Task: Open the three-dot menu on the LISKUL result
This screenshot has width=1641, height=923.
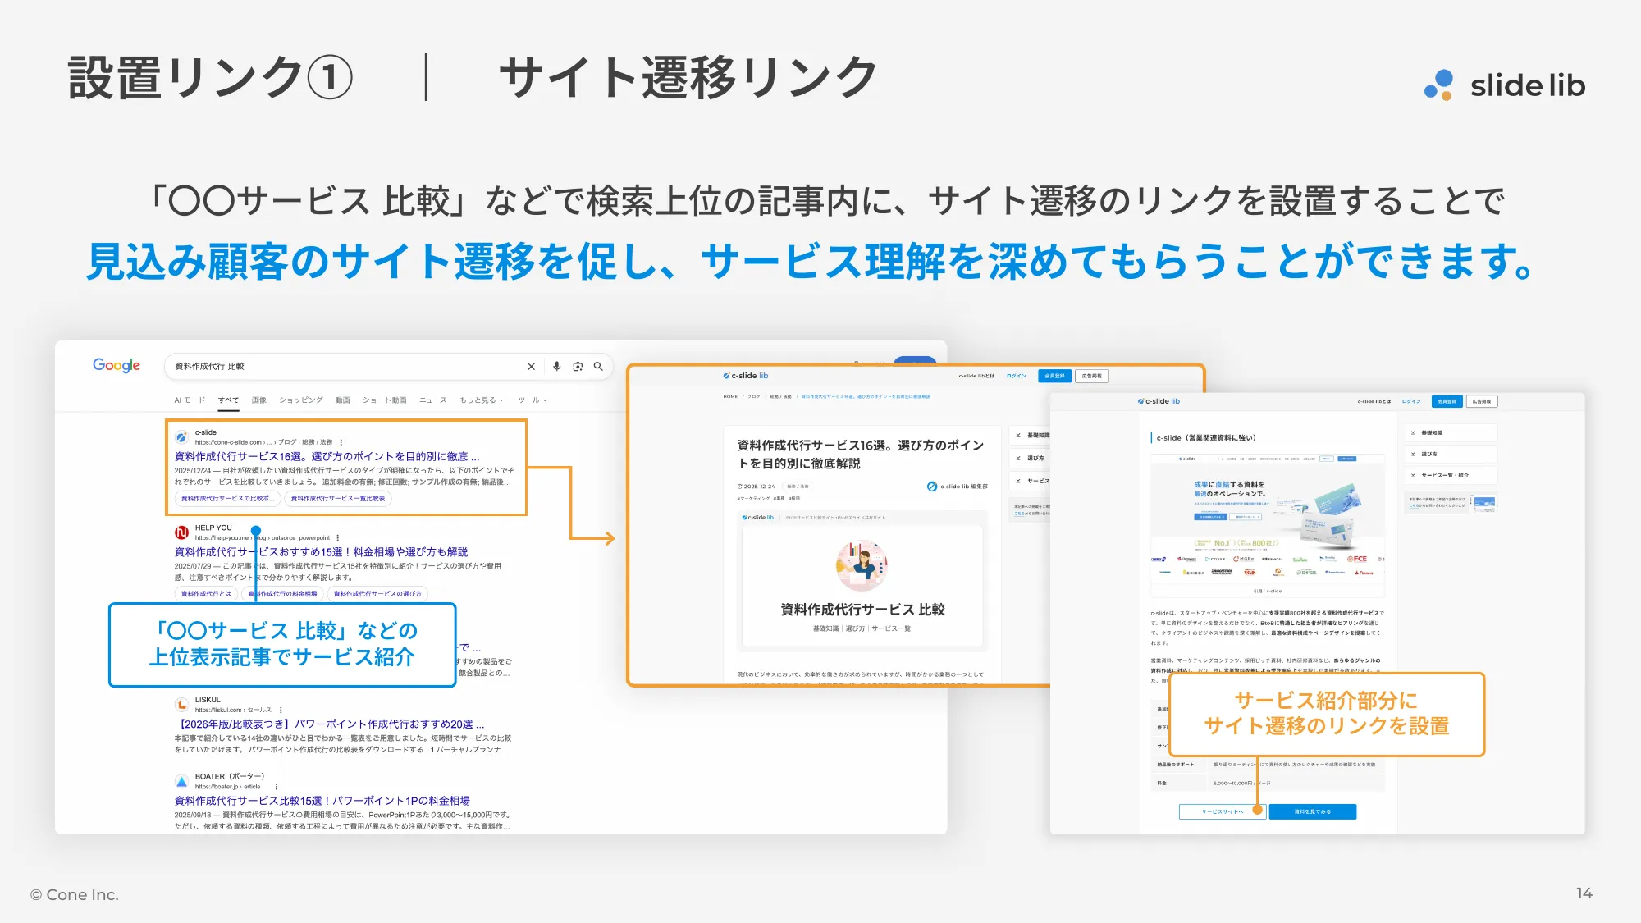Action: click(x=281, y=710)
